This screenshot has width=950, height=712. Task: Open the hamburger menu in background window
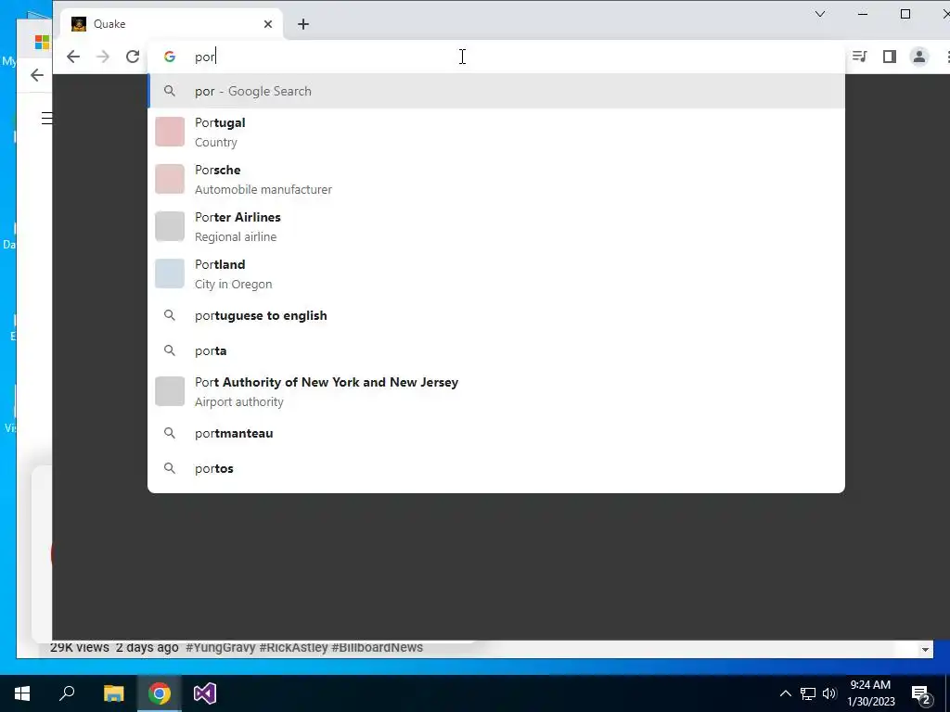pyautogui.click(x=46, y=118)
